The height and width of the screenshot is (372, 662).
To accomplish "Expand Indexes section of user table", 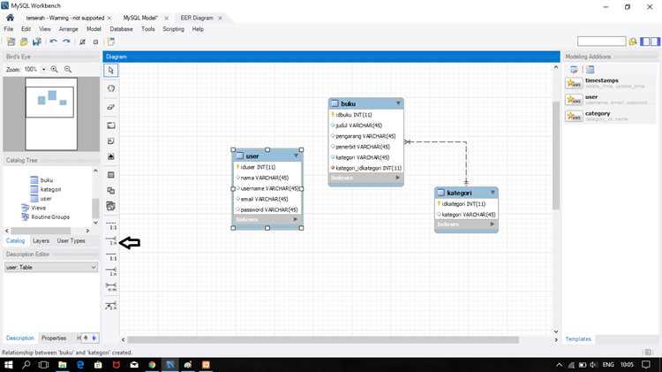I will [x=296, y=219].
